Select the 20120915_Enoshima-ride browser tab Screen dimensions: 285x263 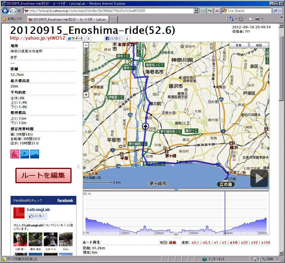(68, 19)
